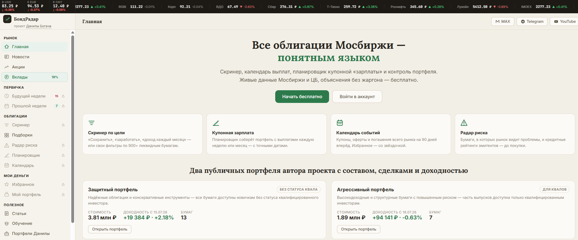This screenshot has height=240, width=578.
Task: Click the lock icon beside Избранное
Action: point(63,185)
